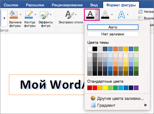Open Text Outline dropdown arrow
This screenshot has width=154, height=114.
coord(112,15)
